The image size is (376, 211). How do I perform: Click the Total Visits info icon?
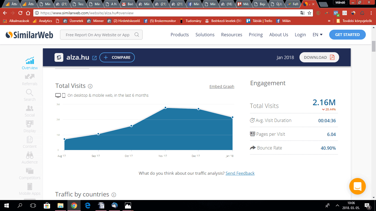[90, 86]
